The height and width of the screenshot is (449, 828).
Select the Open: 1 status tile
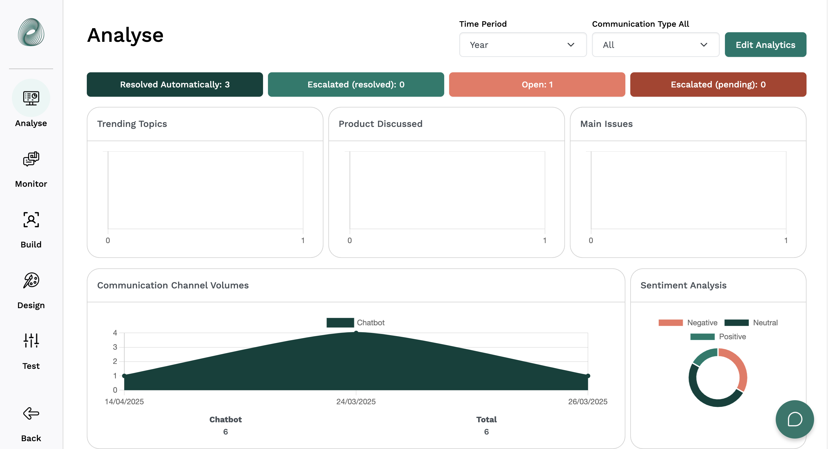pos(537,85)
